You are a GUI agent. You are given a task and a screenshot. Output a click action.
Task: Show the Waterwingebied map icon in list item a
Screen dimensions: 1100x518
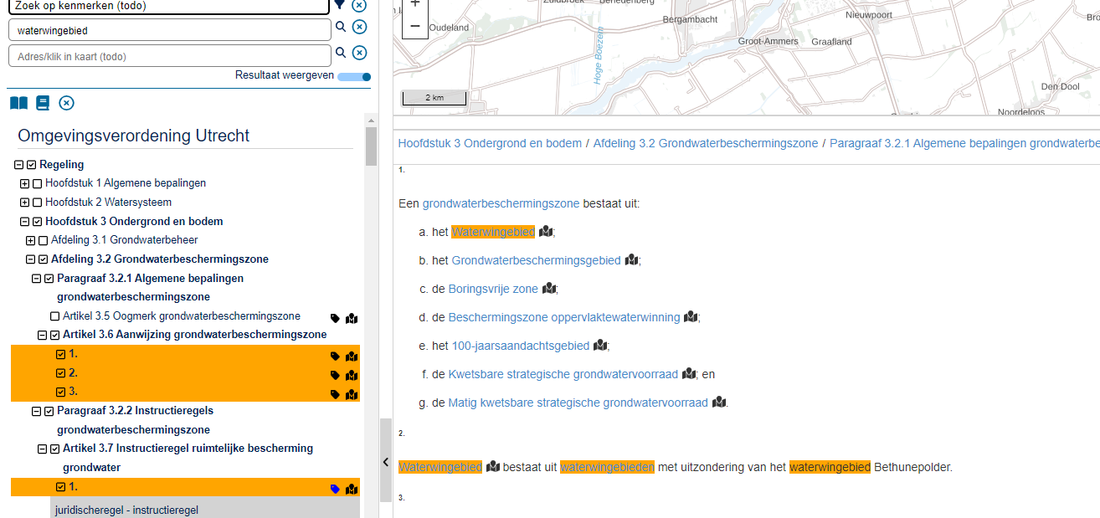pos(546,232)
